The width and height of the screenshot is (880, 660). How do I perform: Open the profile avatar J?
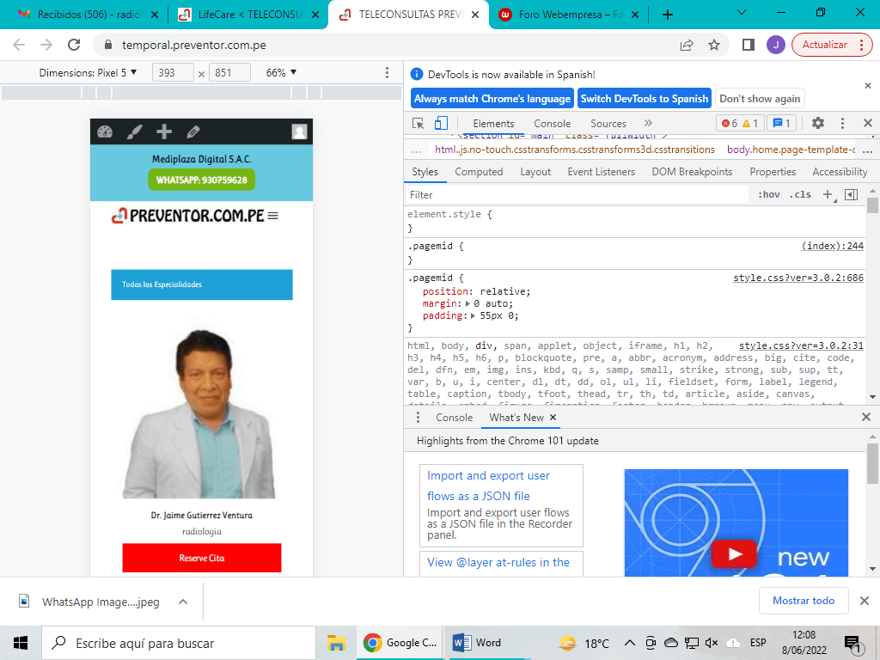pyautogui.click(x=776, y=45)
